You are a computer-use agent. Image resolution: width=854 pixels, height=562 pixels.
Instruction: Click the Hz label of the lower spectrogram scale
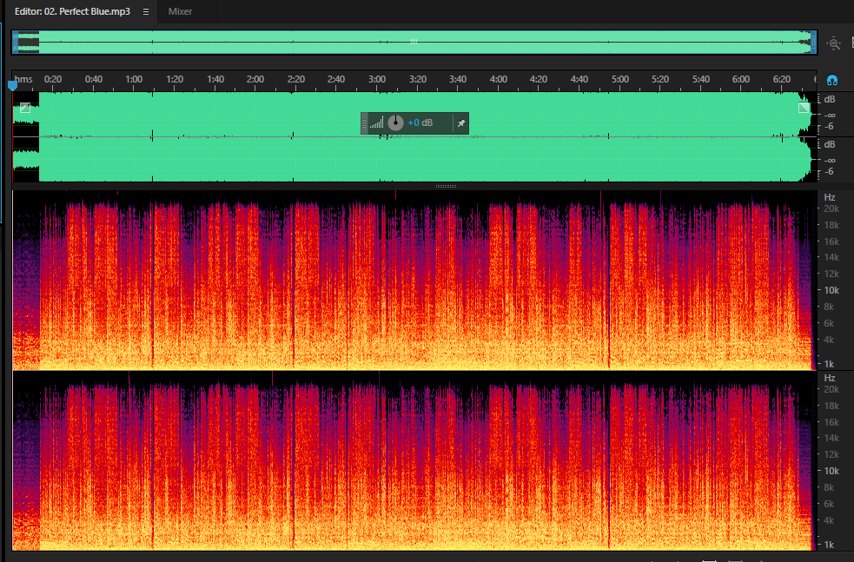tap(830, 378)
